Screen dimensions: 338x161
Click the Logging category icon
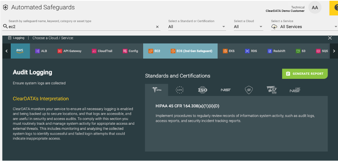pos(10,38)
